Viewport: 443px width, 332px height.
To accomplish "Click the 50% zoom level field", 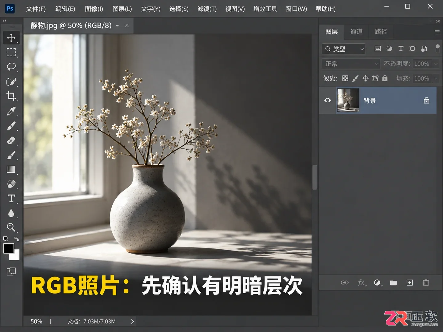I will point(36,322).
